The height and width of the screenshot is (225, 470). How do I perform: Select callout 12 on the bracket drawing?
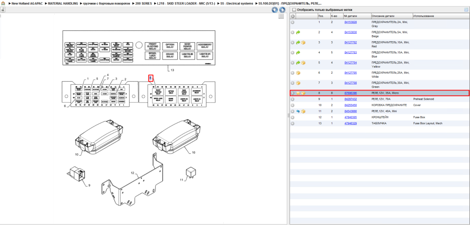[133, 172]
